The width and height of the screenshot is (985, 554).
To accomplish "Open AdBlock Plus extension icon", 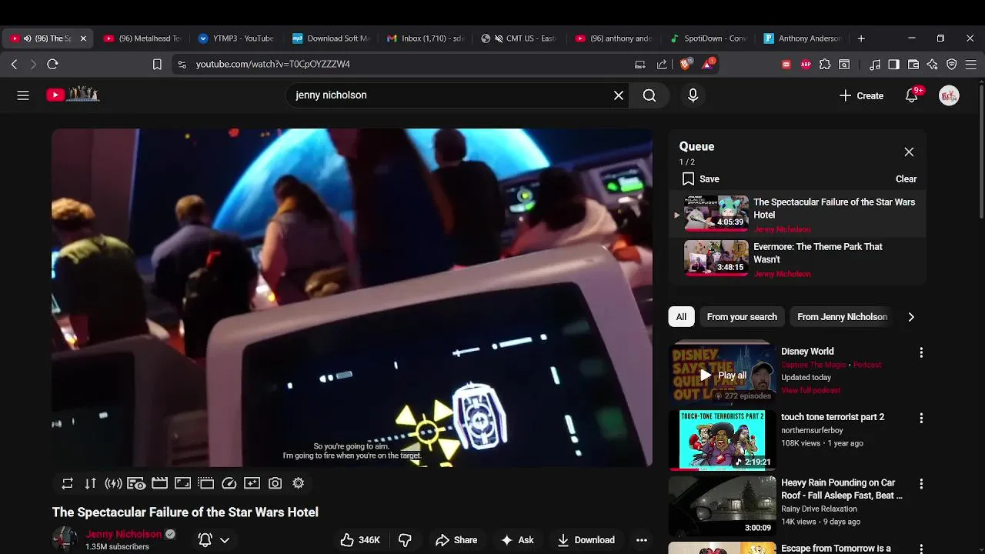I will [806, 65].
